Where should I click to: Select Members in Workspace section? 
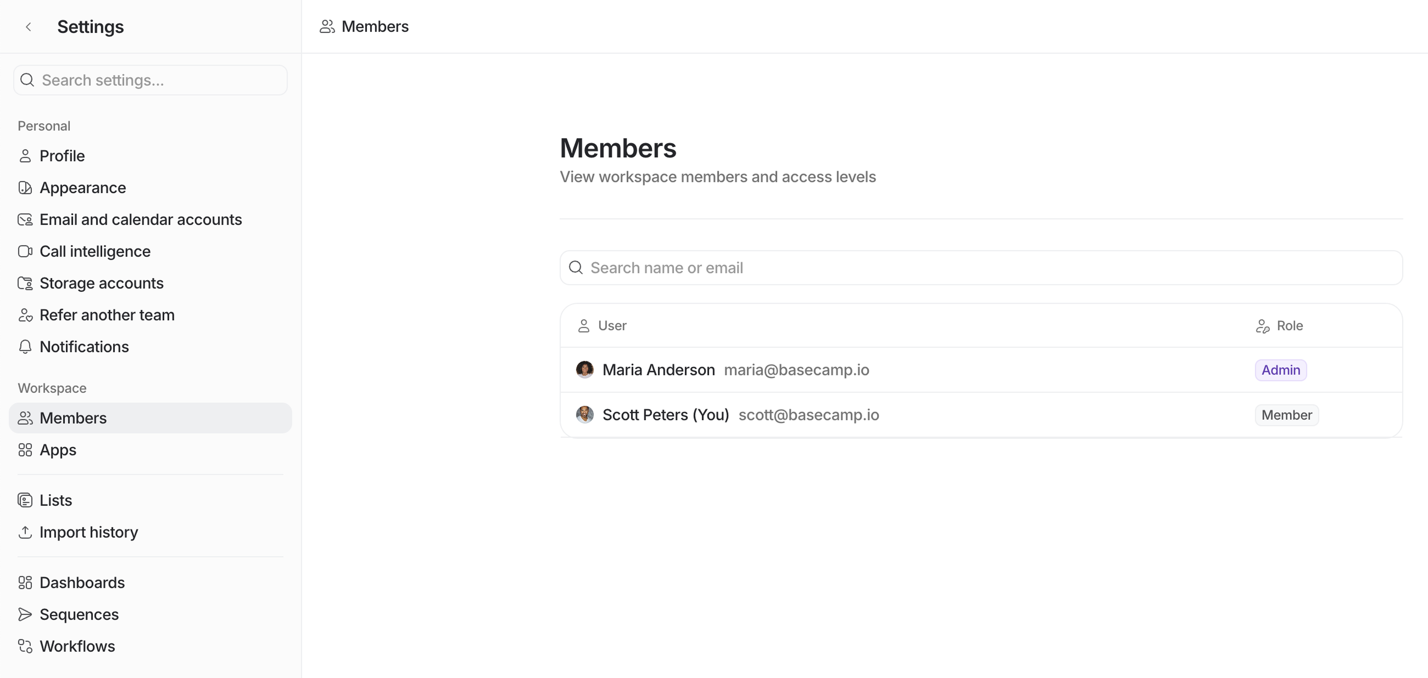pos(73,418)
